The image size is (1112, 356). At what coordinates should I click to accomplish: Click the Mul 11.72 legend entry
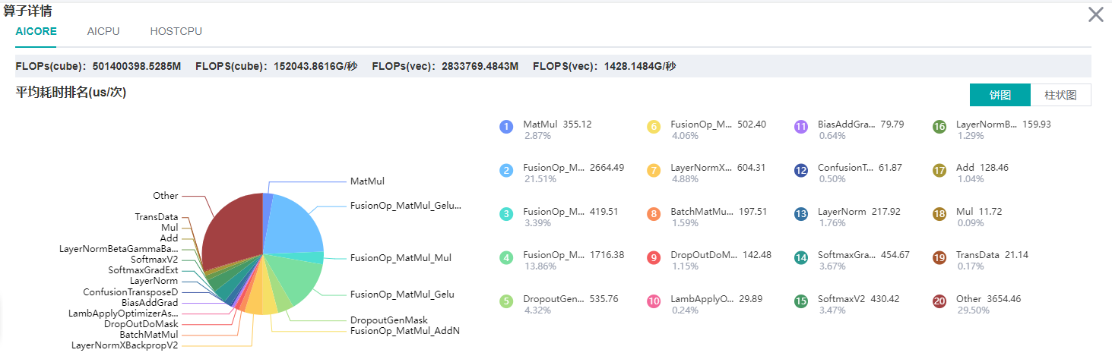click(975, 212)
